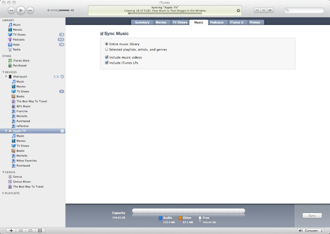The width and height of the screenshot is (330, 234).
Task: Collapse the iPod touch device tree
Action: [6, 76]
